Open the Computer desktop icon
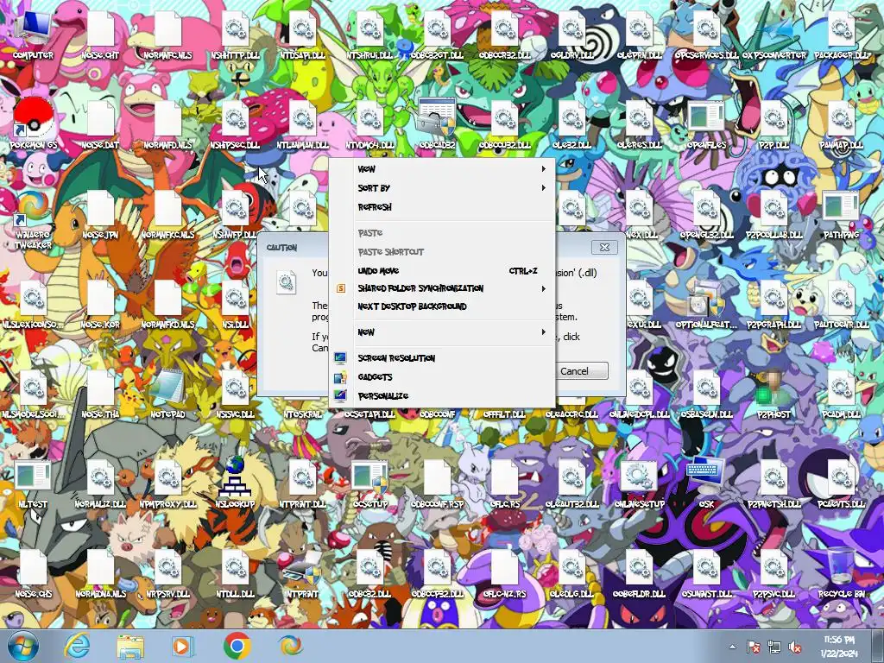 (x=33, y=35)
